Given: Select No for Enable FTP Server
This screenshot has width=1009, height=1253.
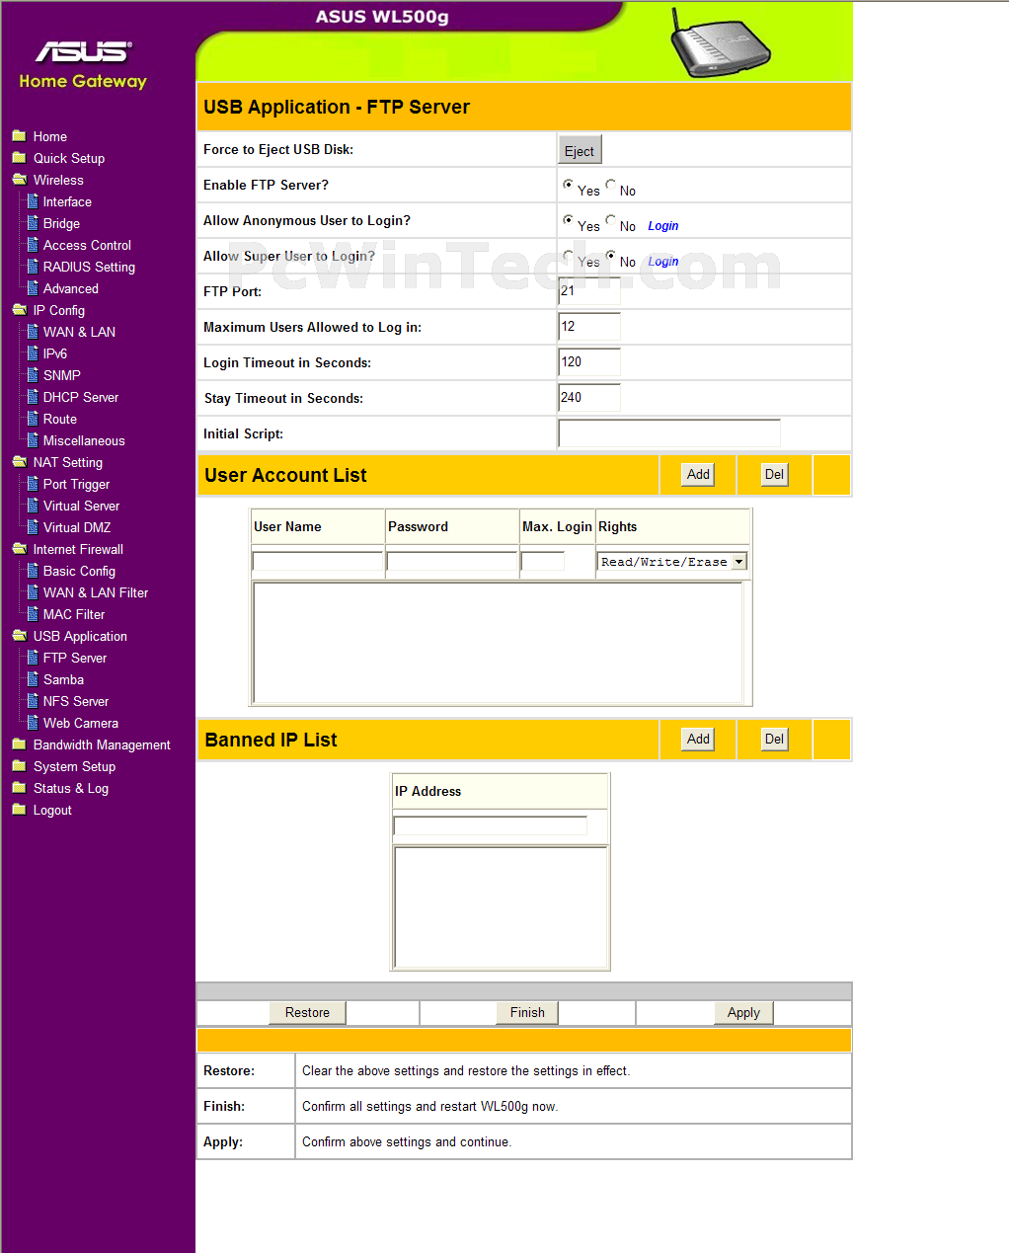Looking at the screenshot, I should coord(611,185).
